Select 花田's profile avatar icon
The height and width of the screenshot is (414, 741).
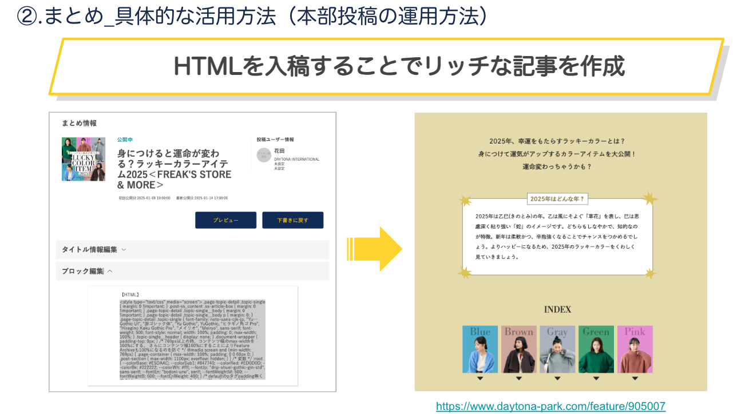(x=264, y=154)
